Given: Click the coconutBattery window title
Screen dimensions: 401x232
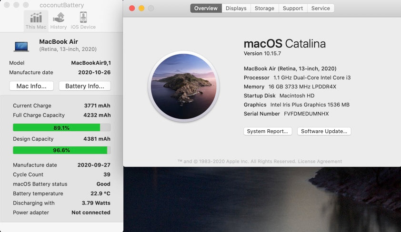Looking at the screenshot, I should pyautogui.click(x=61, y=5).
